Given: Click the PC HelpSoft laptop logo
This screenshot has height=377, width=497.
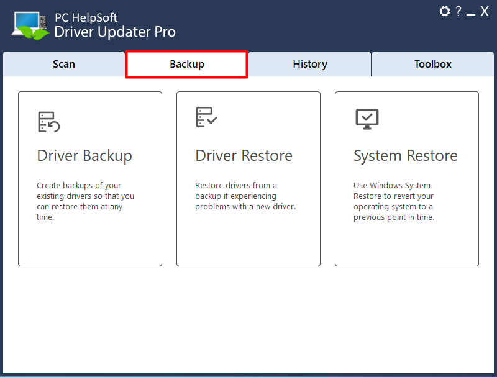Looking at the screenshot, I should [x=30, y=25].
